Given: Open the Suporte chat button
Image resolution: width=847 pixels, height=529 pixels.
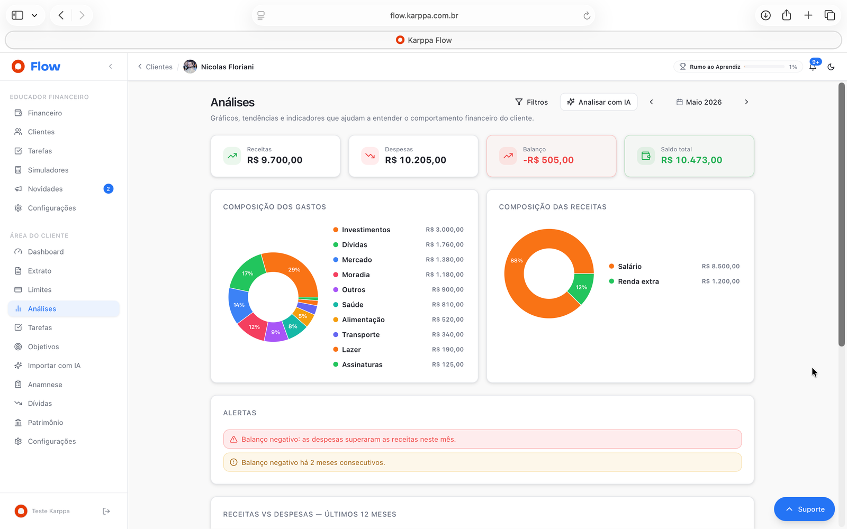Looking at the screenshot, I should point(804,509).
